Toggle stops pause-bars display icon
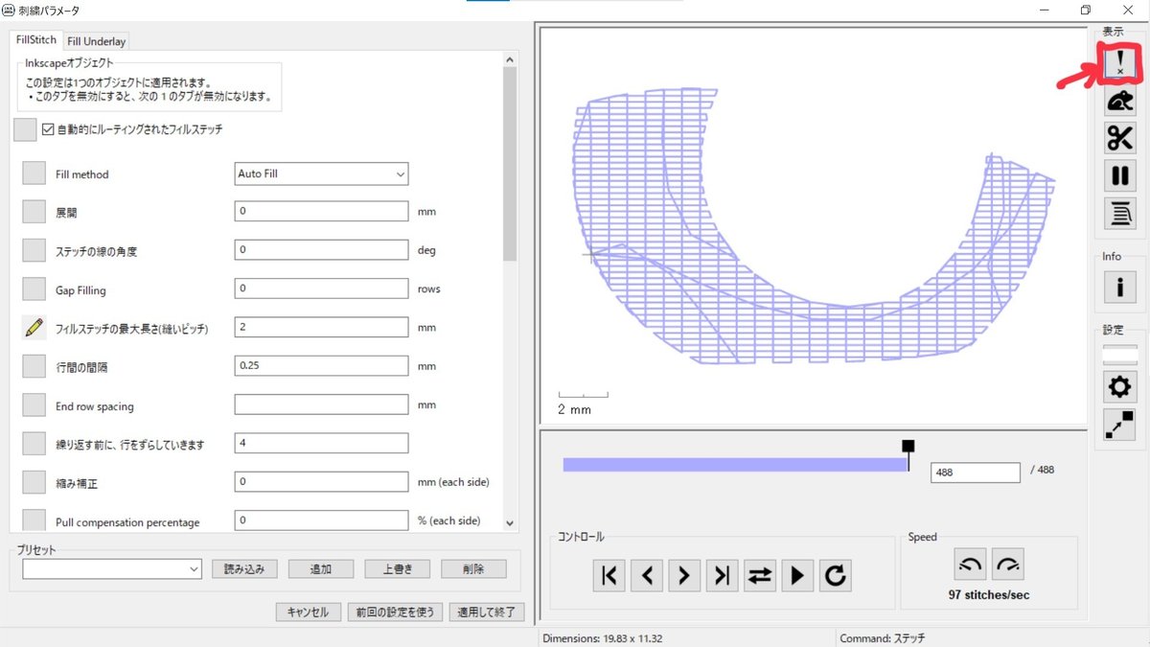Viewport: 1150px width, 647px height. tap(1119, 176)
